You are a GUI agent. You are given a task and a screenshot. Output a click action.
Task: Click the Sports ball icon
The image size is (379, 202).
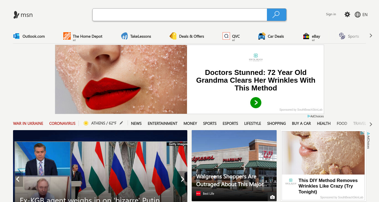342,36
